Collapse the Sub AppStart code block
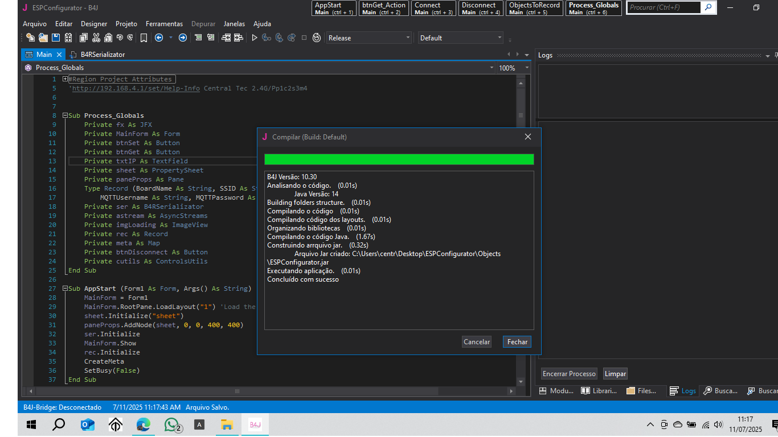778x437 pixels. coord(65,288)
